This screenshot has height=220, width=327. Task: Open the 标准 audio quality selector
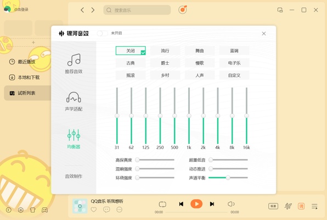click(273, 206)
